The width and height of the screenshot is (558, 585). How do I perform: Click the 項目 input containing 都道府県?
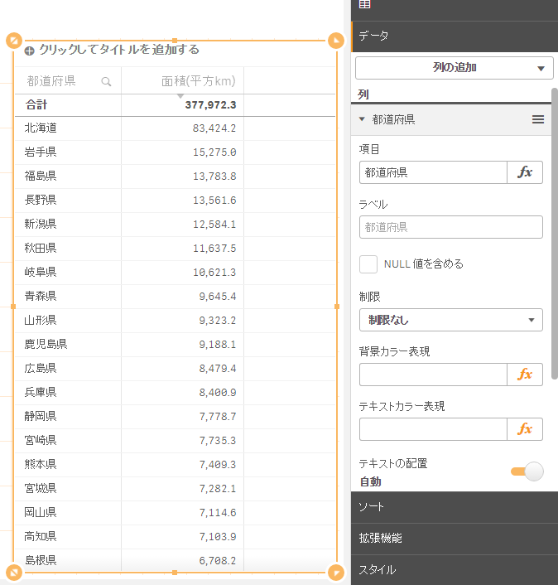click(433, 172)
